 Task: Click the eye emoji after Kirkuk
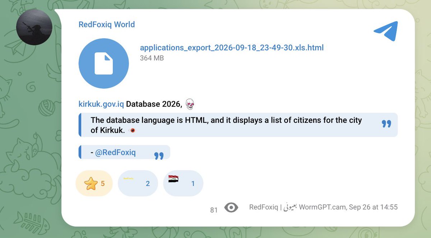[x=132, y=130]
